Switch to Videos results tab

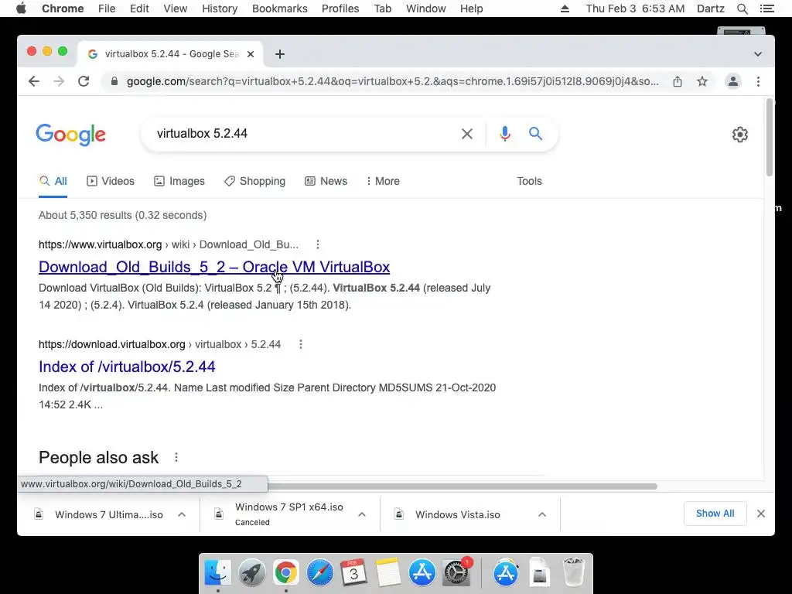click(x=111, y=181)
